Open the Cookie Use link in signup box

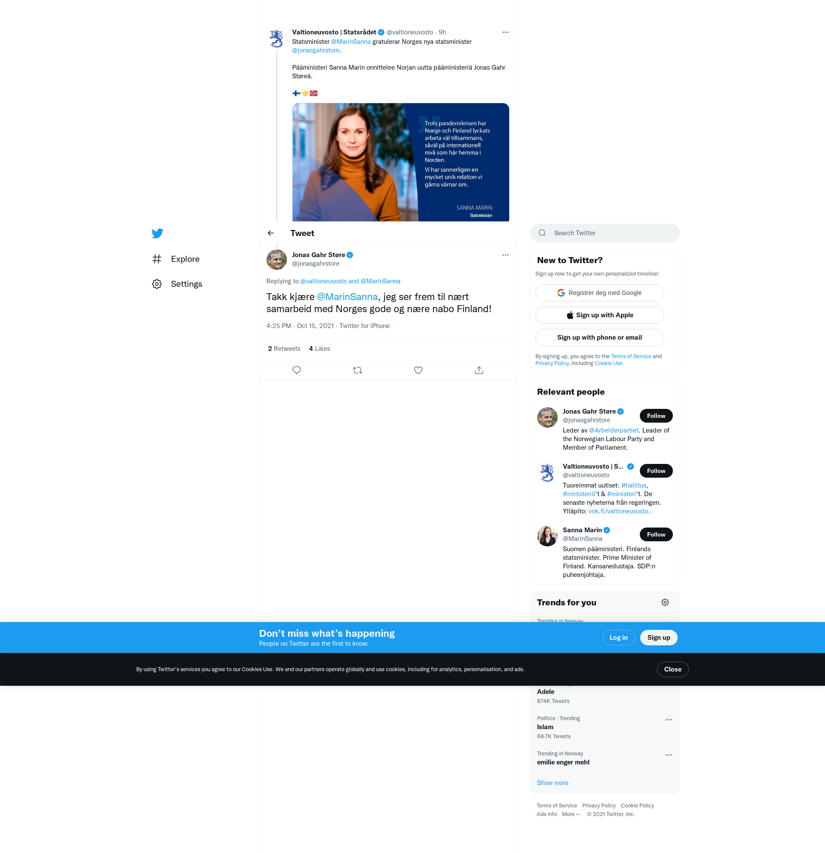click(x=609, y=363)
